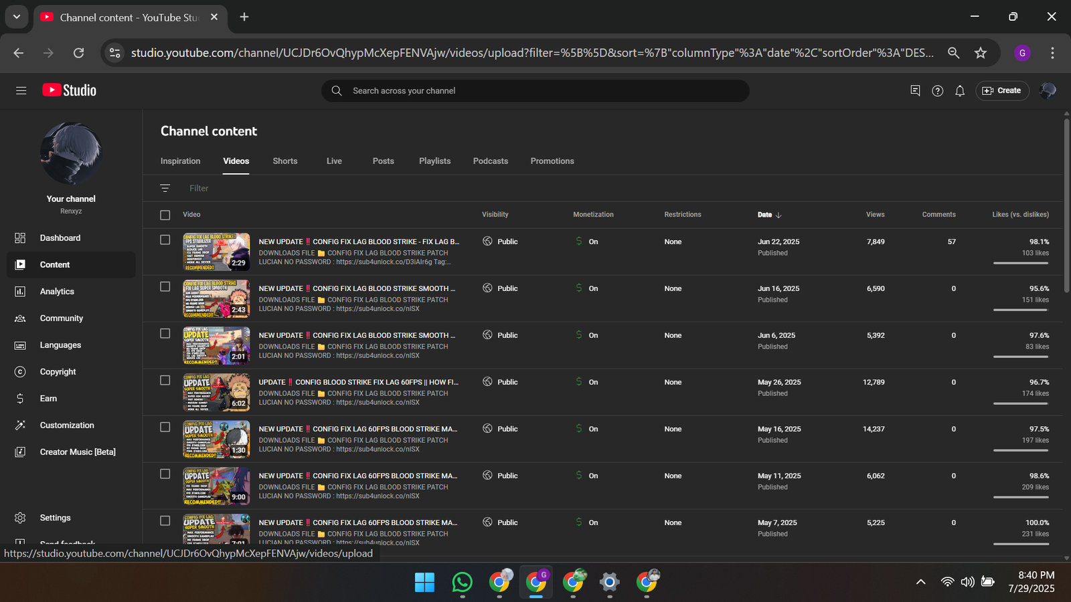Switch to the Live tab
This screenshot has height=602, width=1071.
pyautogui.click(x=334, y=161)
